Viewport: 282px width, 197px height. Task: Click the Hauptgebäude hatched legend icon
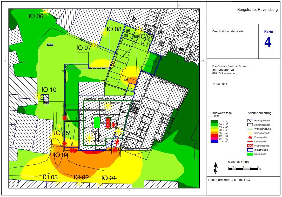(250, 121)
